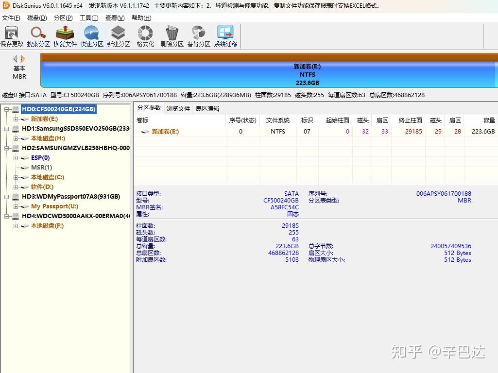
Task: Collapse the HD2:SAMSUNGMZVLB256HBHQ disk node
Action: 6,148
